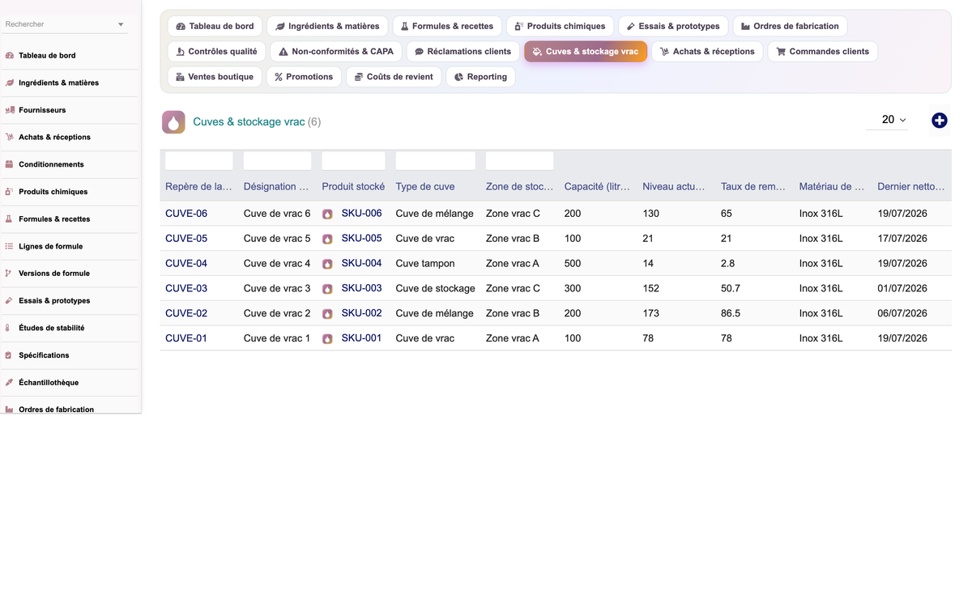The image size is (972, 607).
Task: Click the product icon next to SKU-006
Action: coord(327,214)
